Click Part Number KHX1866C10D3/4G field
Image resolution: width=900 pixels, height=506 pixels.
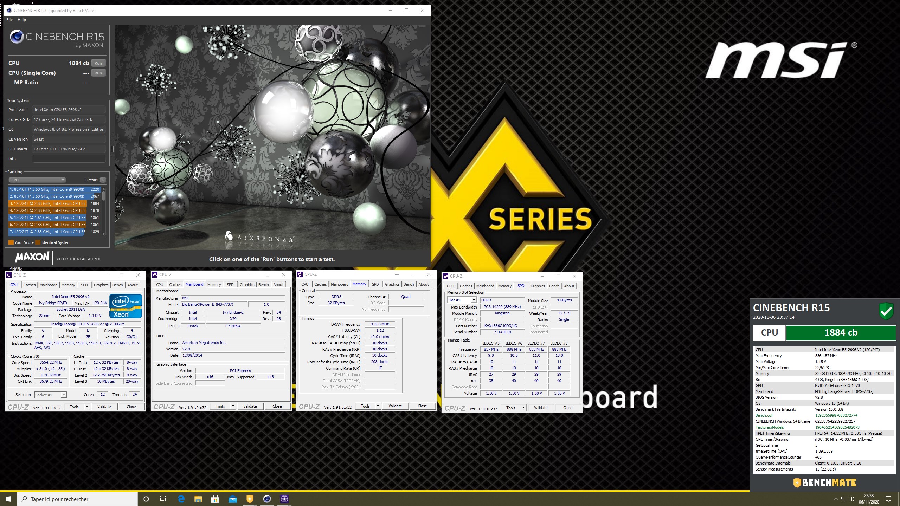click(502, 326)
